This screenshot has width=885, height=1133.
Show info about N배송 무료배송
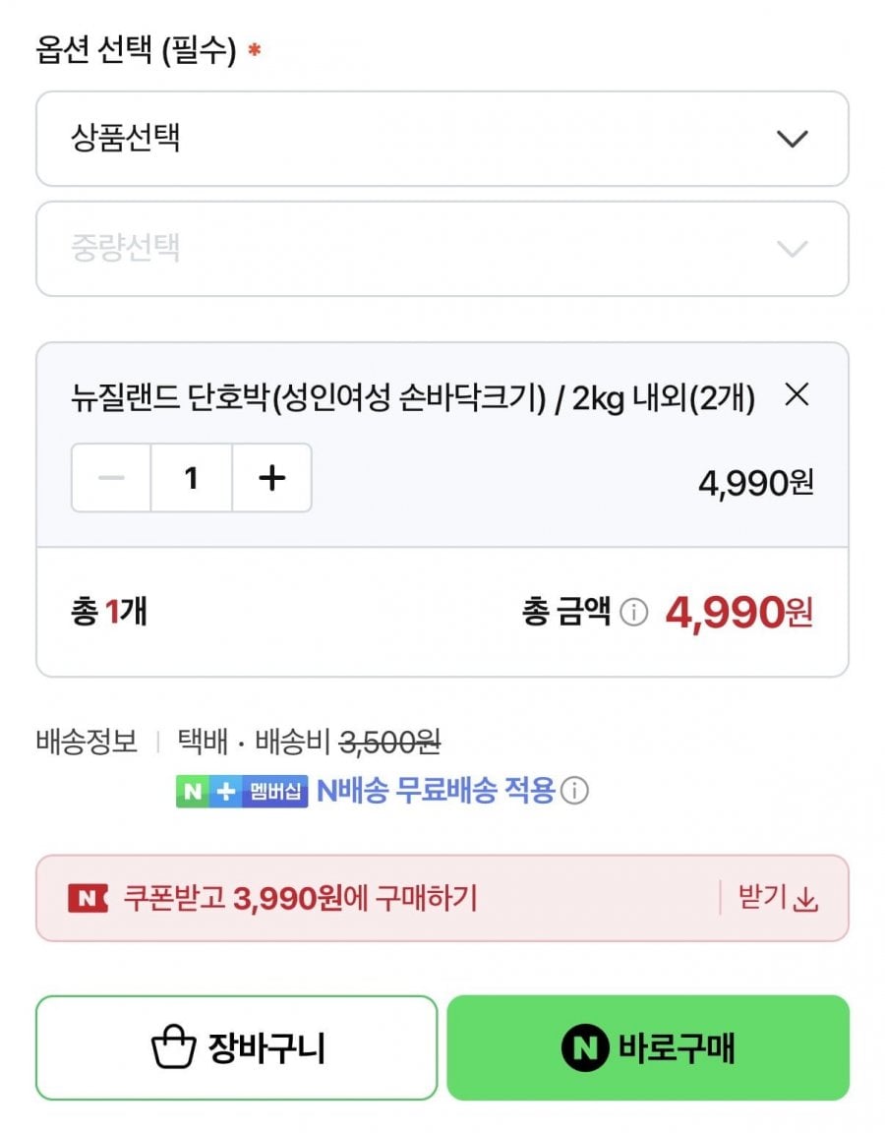[x=575, y=791]
